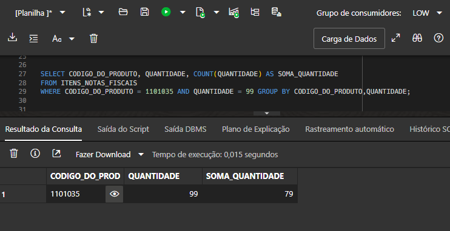Expand the run statement options arrow
The height and width of the screenshot is (231, 450).
(183, 12)
